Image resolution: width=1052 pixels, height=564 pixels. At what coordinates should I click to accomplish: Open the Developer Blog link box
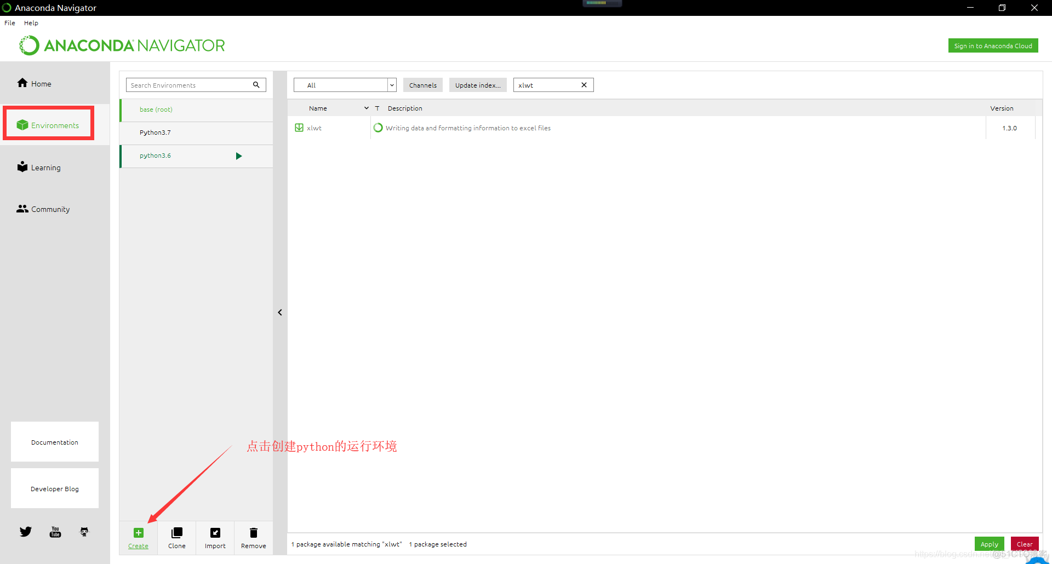(x=55, y=488)
